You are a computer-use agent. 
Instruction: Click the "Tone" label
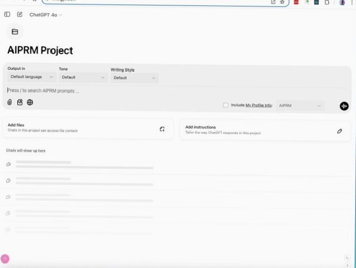click(x=63, y=69)
